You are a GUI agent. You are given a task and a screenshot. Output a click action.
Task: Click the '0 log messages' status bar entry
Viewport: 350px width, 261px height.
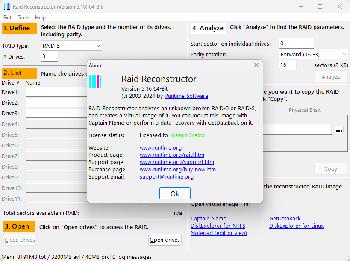[132, 257]
